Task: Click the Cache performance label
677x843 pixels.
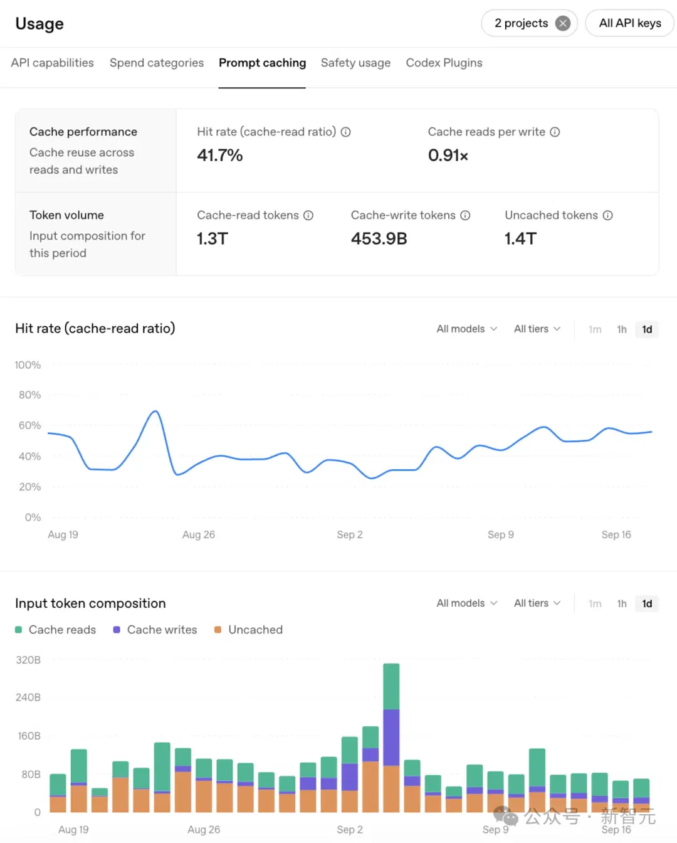Action: tap(83, 132)
